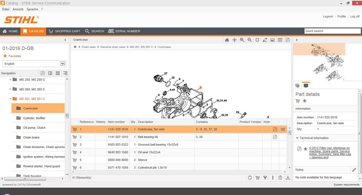Click the System requirements link
The width and height of the screenshot is (362, 195).
click(x=346, y=185)
